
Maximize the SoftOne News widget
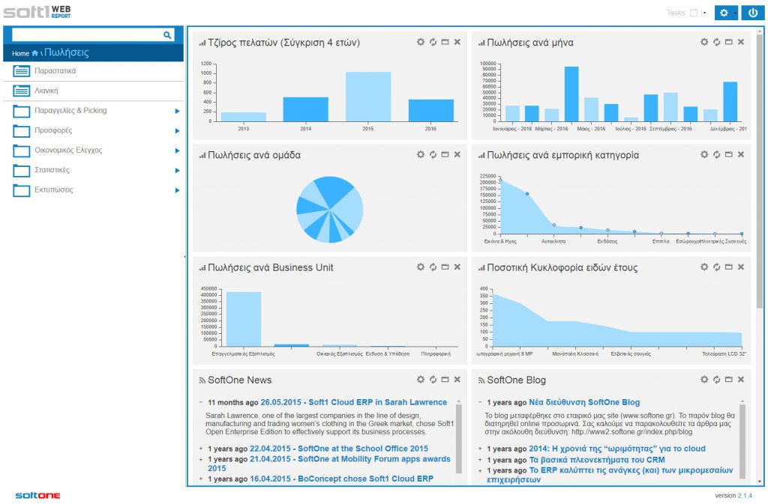445,380
